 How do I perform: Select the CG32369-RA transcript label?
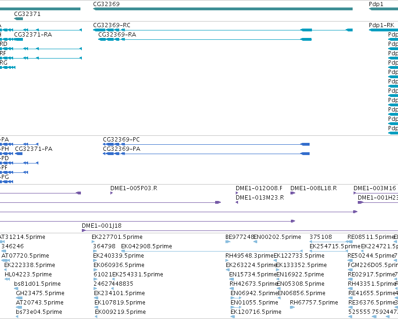[x=117, y=35]
